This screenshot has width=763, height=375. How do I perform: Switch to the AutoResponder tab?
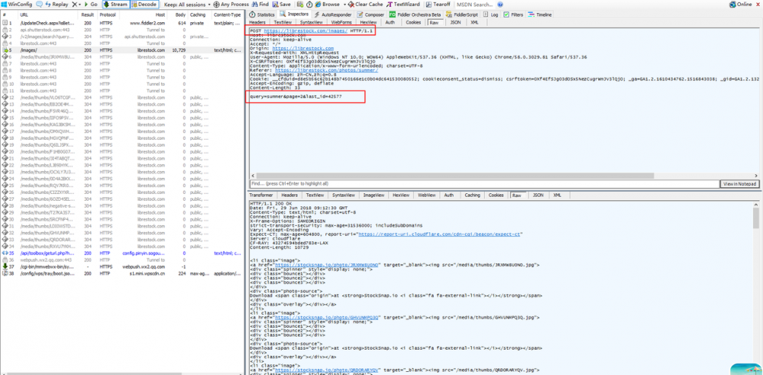pos(333,15)
